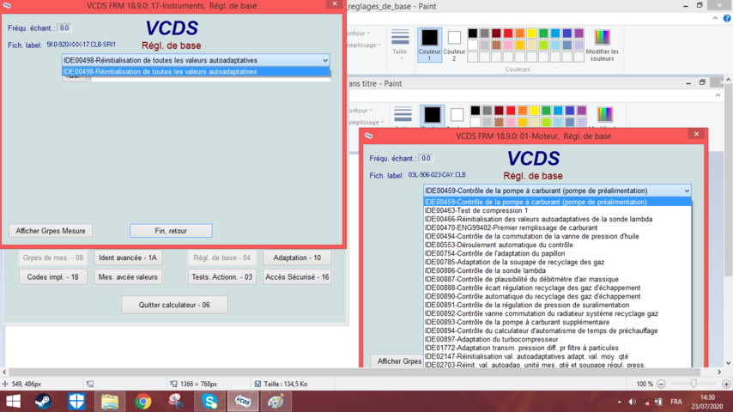This screenshot has width=733, height=412.
Task: Collapse the reglages_de_base Paint ribbon chevron
Action: click(x=715, y=18)
